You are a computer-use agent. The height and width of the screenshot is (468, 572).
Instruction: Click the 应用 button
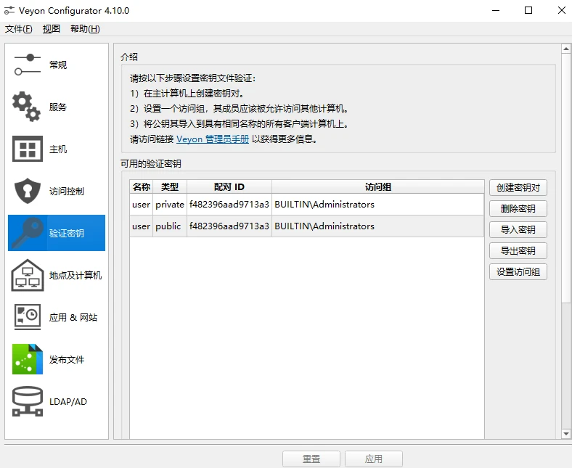click(374, 459)
